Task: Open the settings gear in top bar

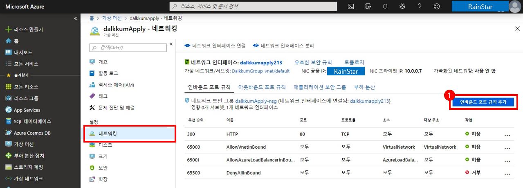Action: pos(402,7)
